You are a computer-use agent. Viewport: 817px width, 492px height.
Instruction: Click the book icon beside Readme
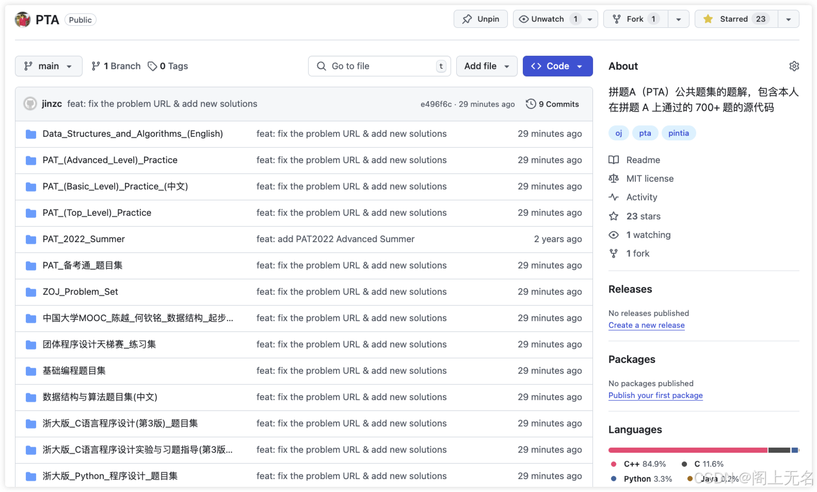tap(614, 160)
